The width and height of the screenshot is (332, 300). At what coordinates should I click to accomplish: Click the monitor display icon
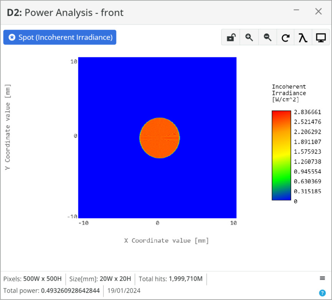320,38
